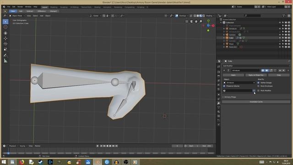Screen dimensions: 293x165
Task: Click the current frame number field
Action: point(177,146)
